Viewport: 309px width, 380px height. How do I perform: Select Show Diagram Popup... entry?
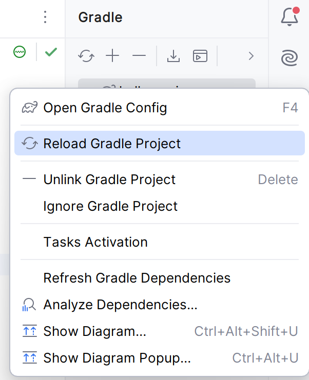pyautogui.click(x=117, y=358)
